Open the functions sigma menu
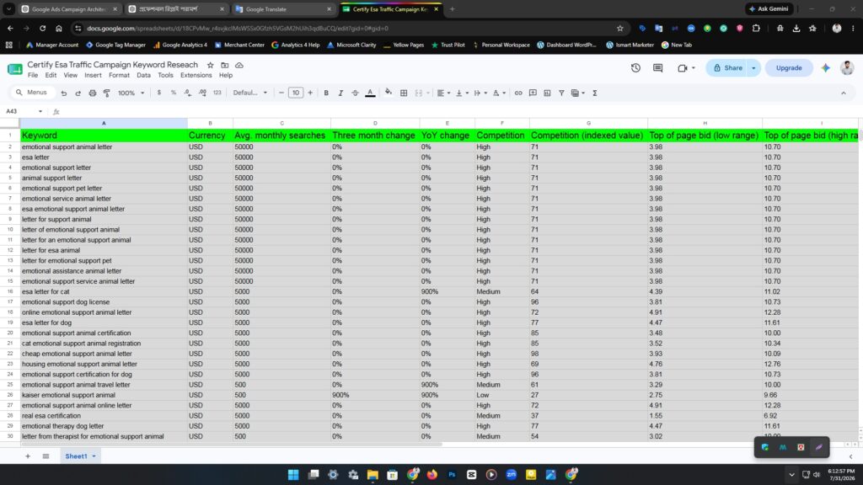The width and height of the screenshot is (863, 485). click(595, 93)
